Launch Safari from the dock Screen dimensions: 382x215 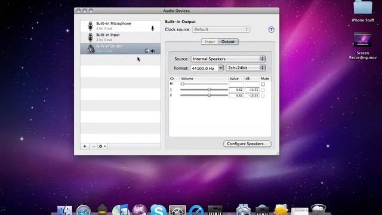coord(84,211)
